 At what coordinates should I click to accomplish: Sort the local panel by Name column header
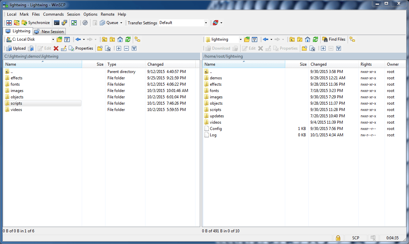point(42,64)
